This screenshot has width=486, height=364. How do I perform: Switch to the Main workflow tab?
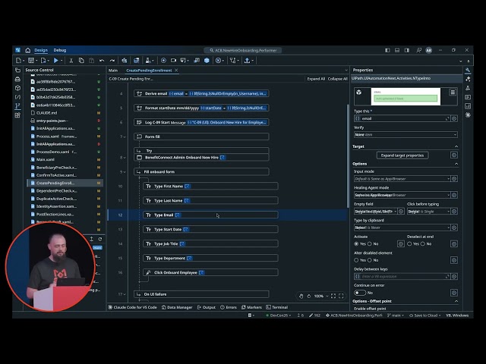tap(113, 71)
